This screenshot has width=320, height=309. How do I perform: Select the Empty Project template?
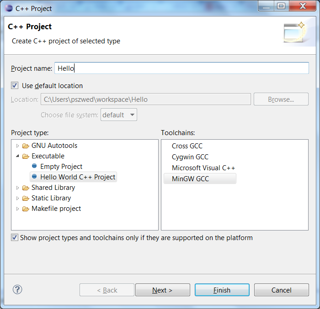click(x=61, y=167)
